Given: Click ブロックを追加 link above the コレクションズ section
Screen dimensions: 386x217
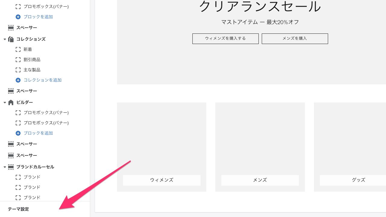Looking at the screenshot, I should 38,17.
